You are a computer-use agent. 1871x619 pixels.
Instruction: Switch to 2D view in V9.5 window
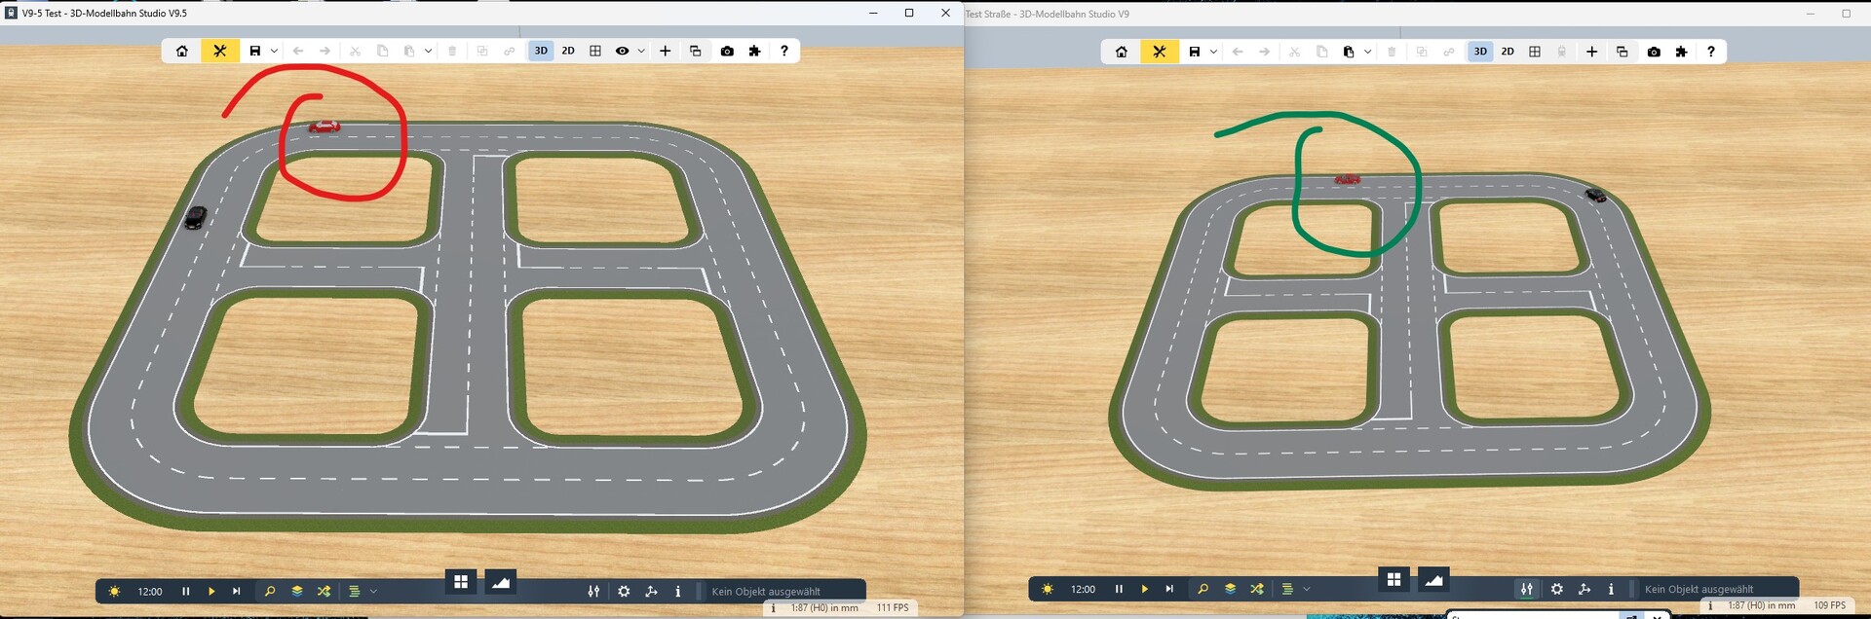(x=568, y=51)
